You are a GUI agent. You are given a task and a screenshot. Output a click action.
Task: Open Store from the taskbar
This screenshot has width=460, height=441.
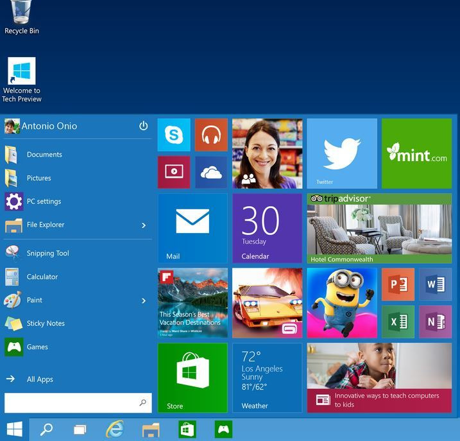[187, 429]
